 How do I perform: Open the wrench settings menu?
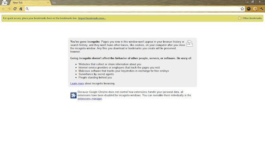(261, 9)
